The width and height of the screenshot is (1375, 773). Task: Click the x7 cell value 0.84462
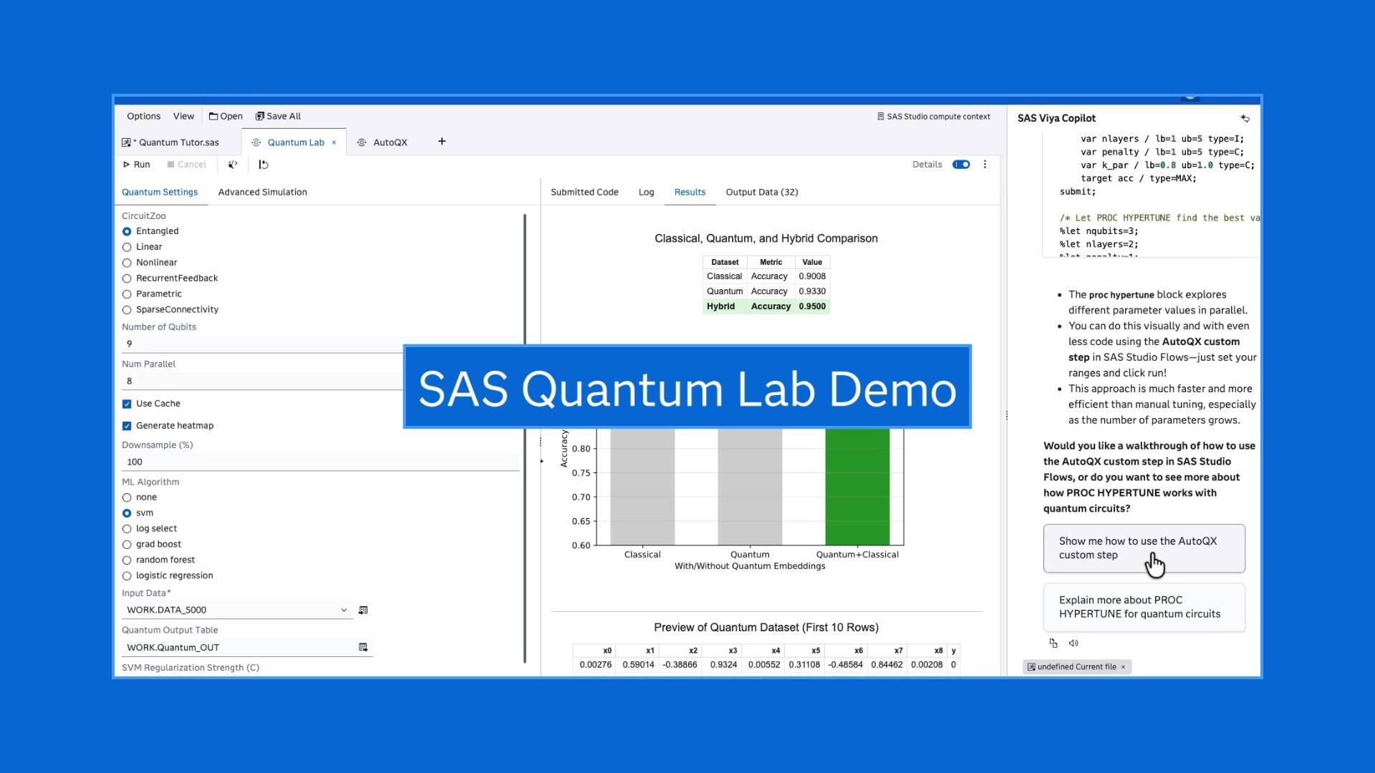[887, 665]
